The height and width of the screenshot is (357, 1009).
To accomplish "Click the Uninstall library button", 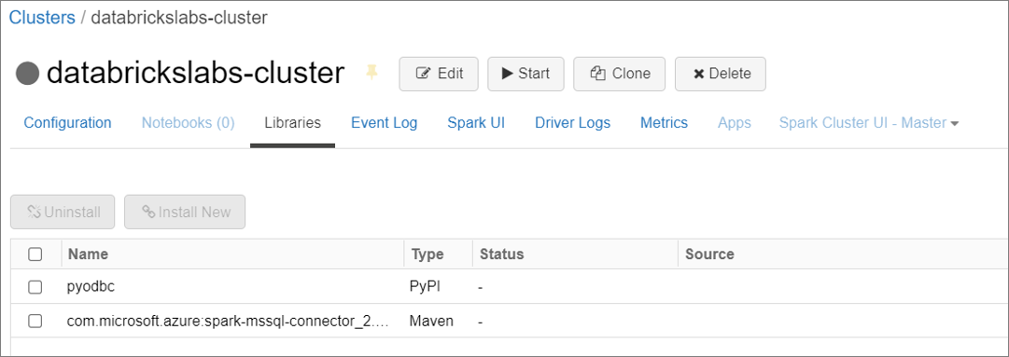I will (x=63, y=212).
